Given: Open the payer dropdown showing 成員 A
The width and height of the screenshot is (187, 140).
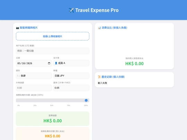Looking at the screenshot, I should tap(71, 63).
